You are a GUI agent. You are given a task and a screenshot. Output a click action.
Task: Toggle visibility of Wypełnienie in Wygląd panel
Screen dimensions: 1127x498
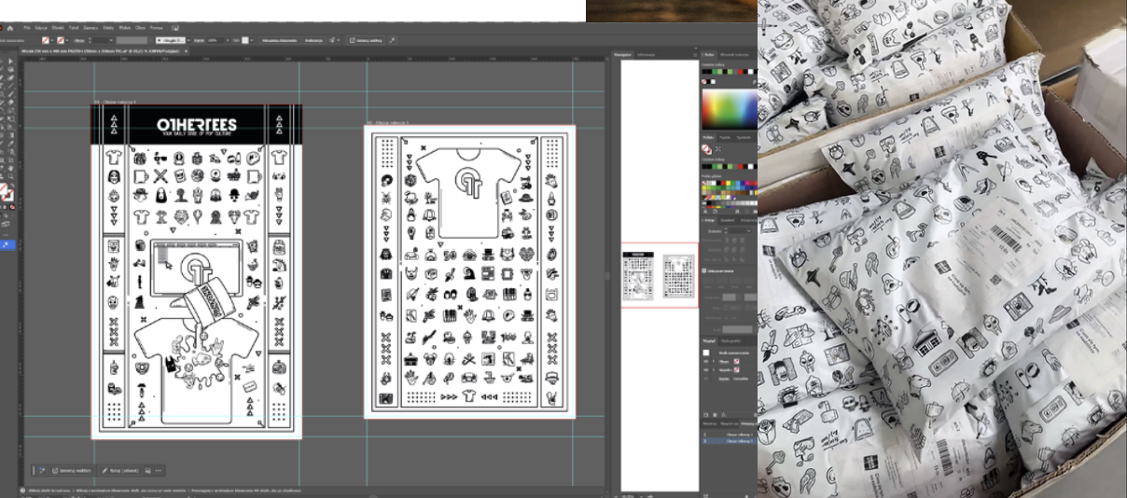point(705,370)
